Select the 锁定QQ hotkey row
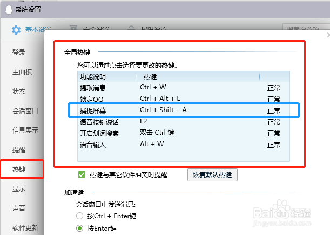330x235 pixels. tap(184, 99)
